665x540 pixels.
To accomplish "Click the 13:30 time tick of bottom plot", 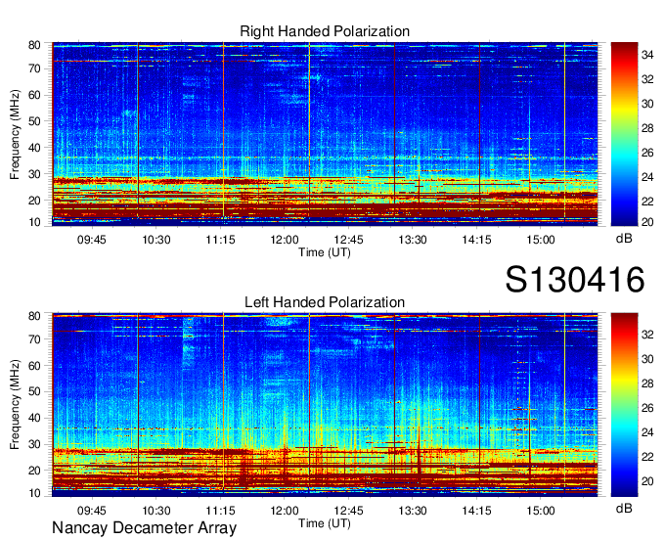I will [413, 511].
